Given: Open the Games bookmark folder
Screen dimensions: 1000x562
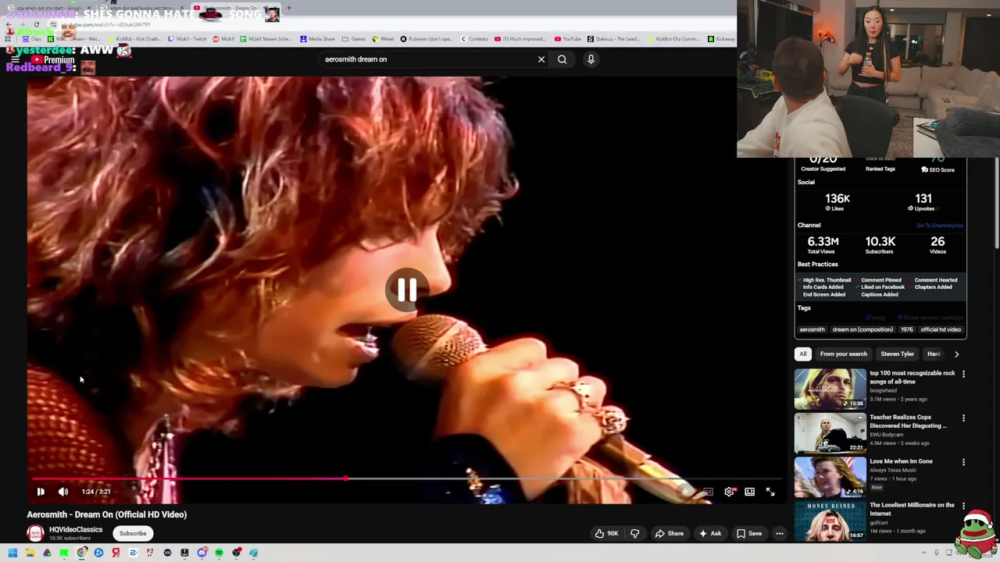Looking at the screenshot, I should click(x=354, y=39).
